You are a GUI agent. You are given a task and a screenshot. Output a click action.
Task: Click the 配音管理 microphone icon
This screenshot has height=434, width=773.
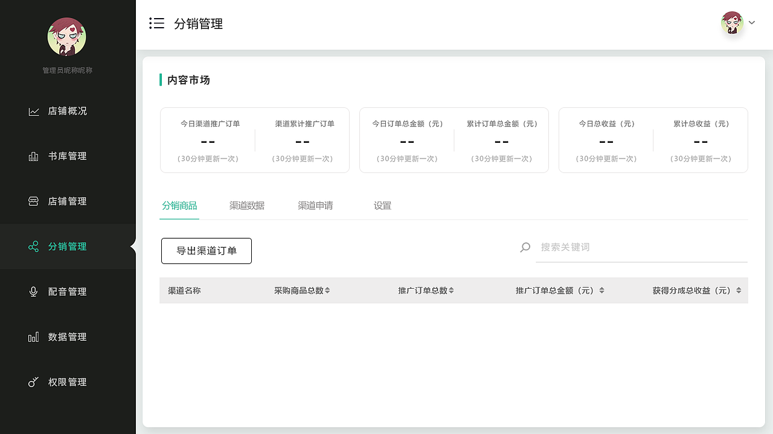click(34, 292)
